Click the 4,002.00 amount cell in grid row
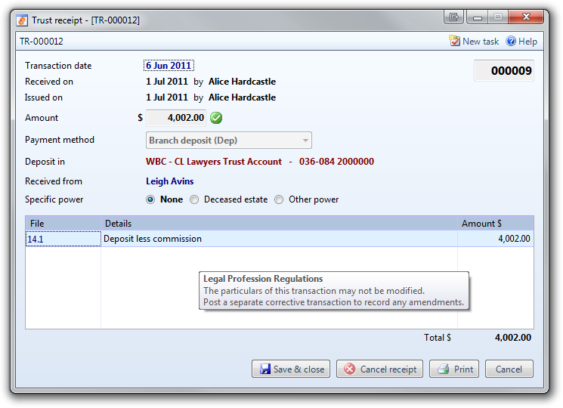 (496, 239)
